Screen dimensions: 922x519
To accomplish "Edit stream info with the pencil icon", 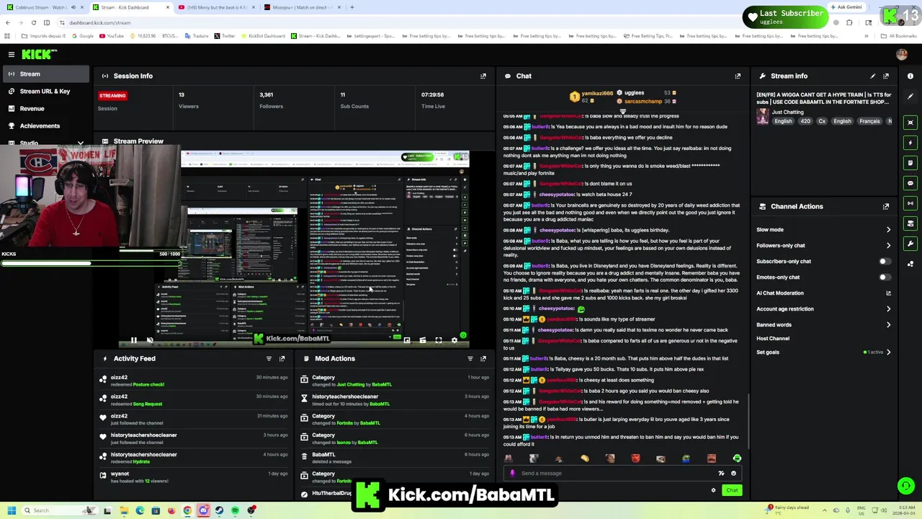I will (873, 76).
